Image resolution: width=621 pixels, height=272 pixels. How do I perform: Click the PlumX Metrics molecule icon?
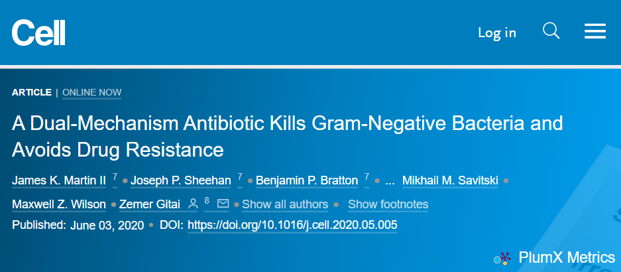click(505, 257)
